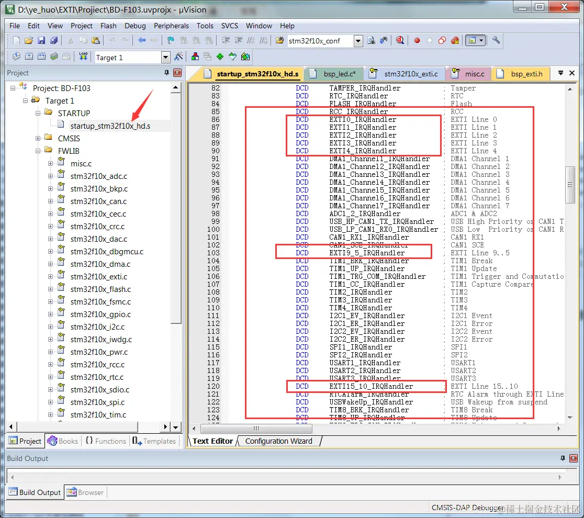Viewport: 584px width, 518px height.
Task: Open the Debug menu
Action: click(x=135, y=26)
